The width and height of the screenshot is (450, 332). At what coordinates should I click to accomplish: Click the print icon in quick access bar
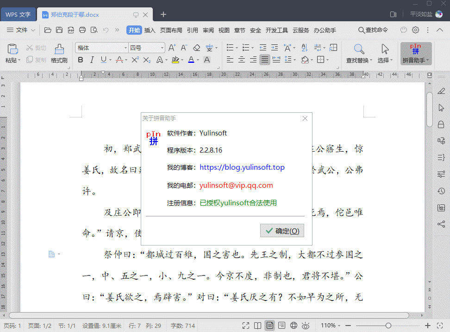point(82,30)
